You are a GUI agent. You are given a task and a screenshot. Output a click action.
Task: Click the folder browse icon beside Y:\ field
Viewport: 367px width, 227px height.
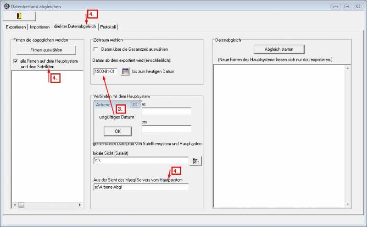(x=195, y=161)
